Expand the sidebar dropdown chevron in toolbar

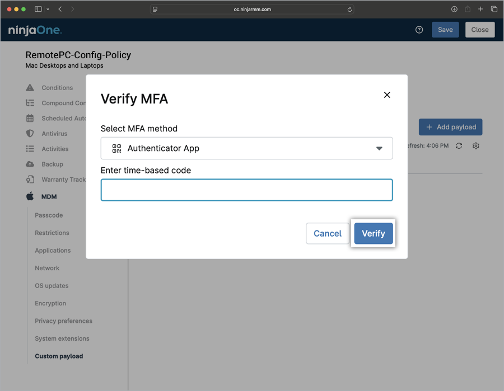48,10
